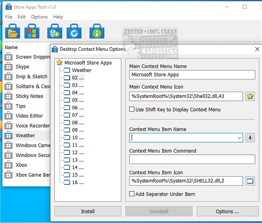
Task: Select tree item 12 ...
Action: [78, 153]
